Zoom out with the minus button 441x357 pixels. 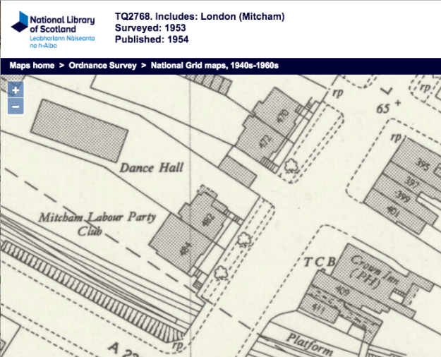point(16,107)
